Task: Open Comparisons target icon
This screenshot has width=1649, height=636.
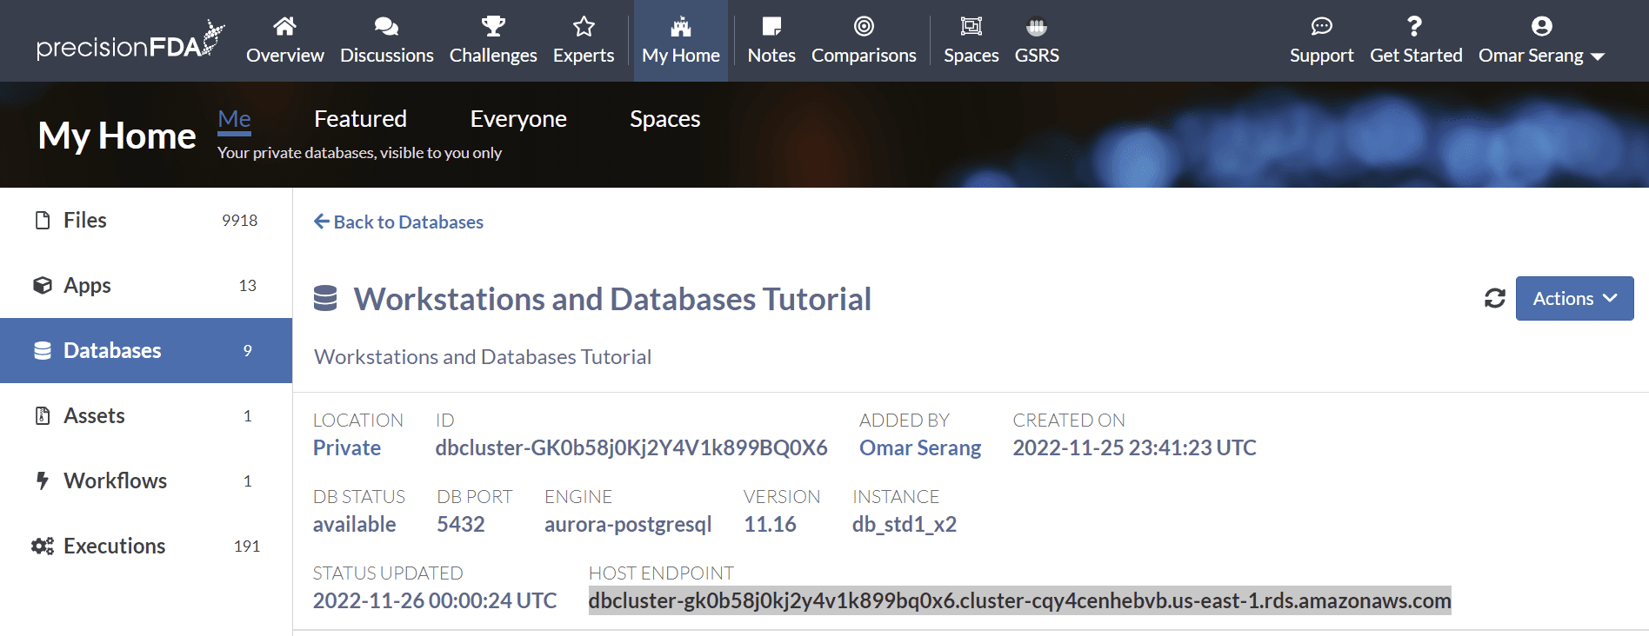Action: pyautogui.click(x=864, y=27)
